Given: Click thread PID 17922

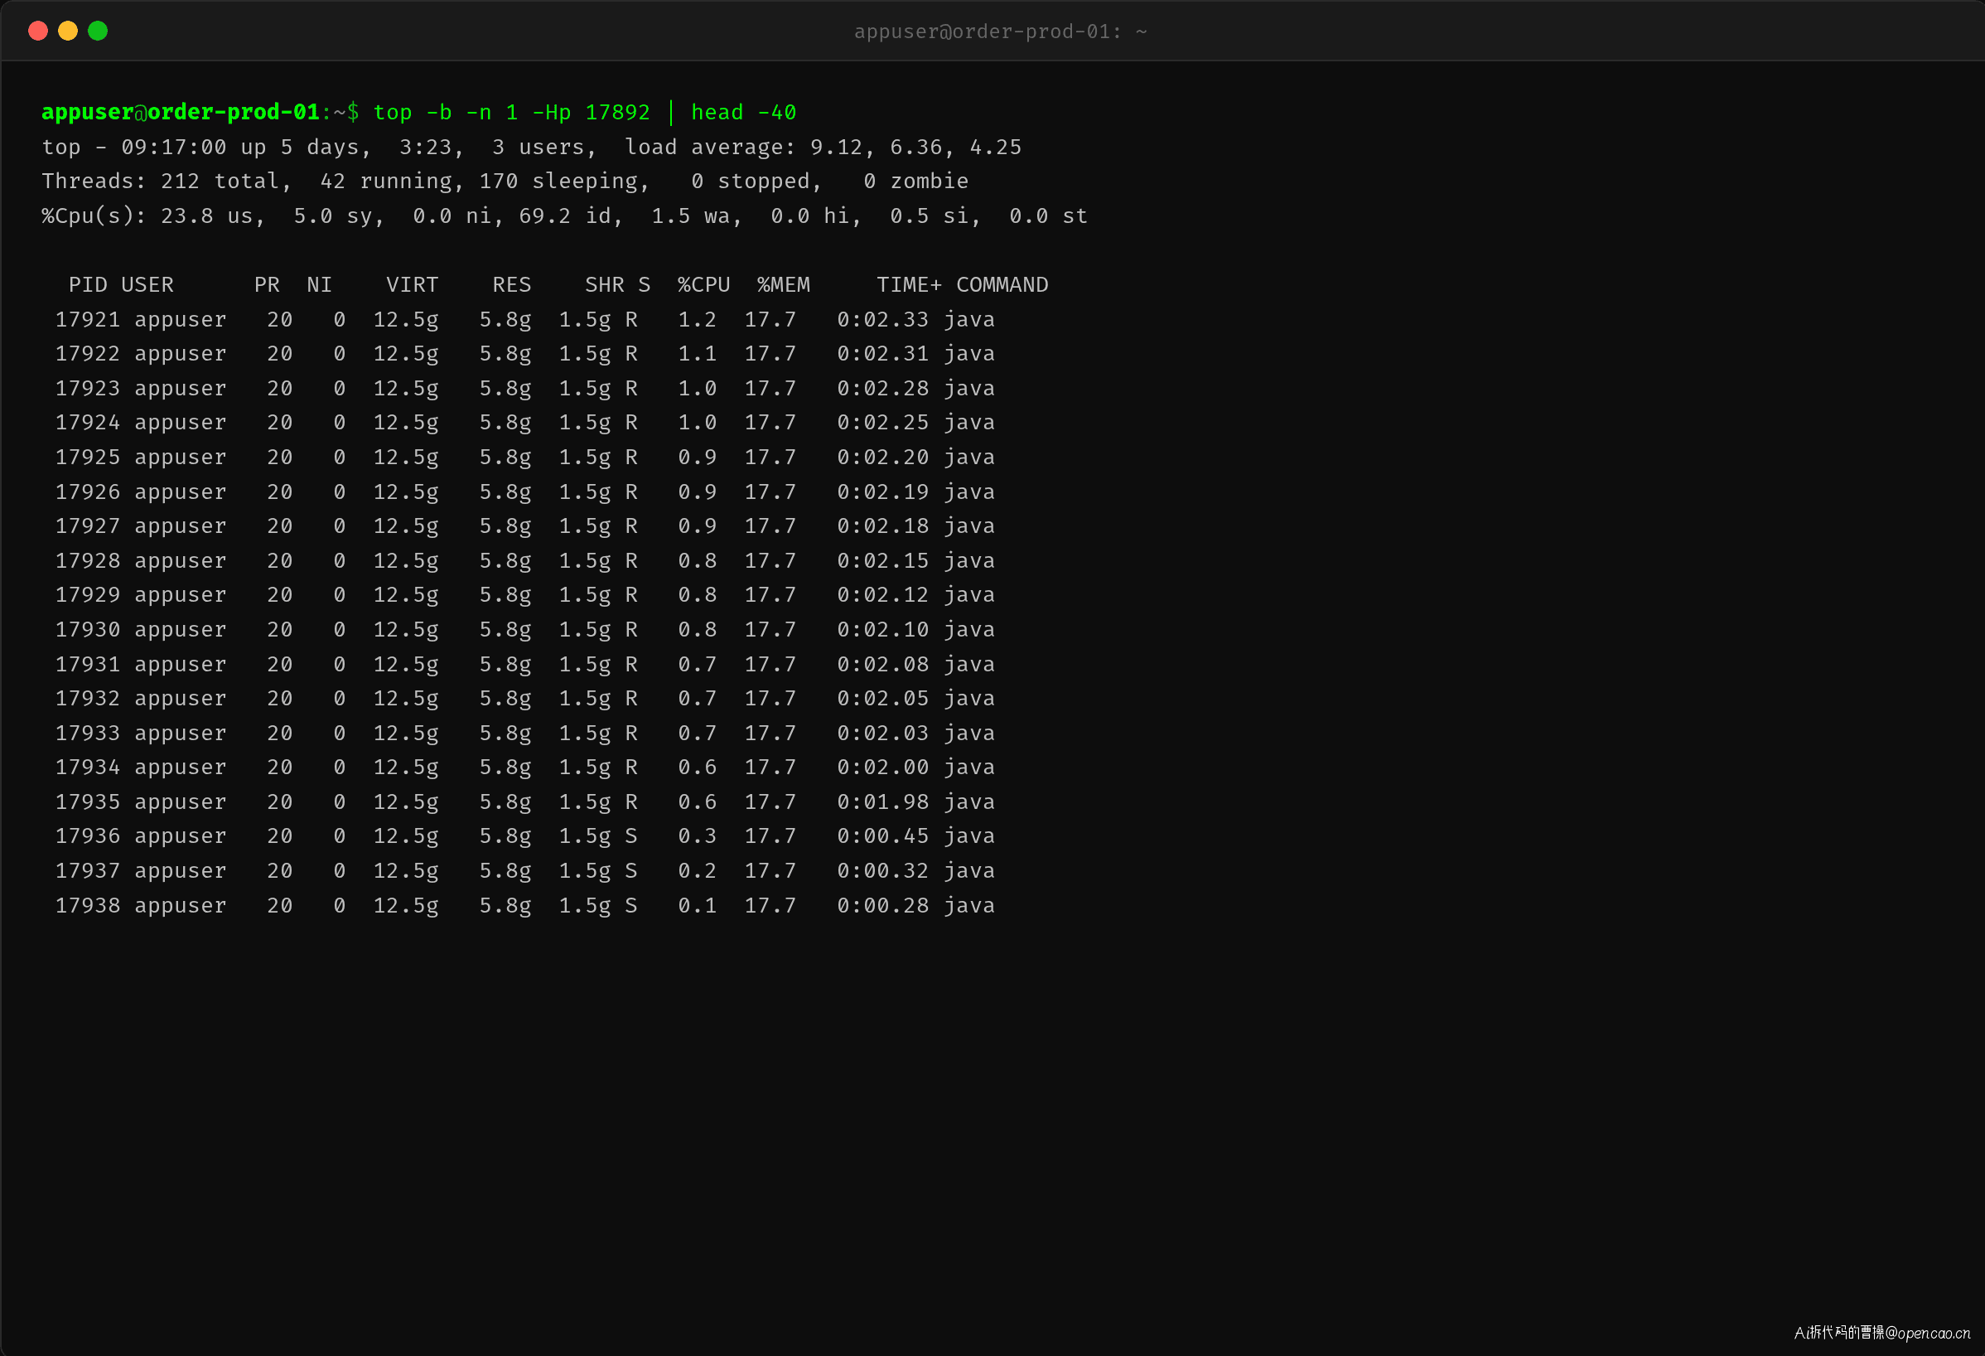Looking at the screenshot, I should (x=88, y=354).
